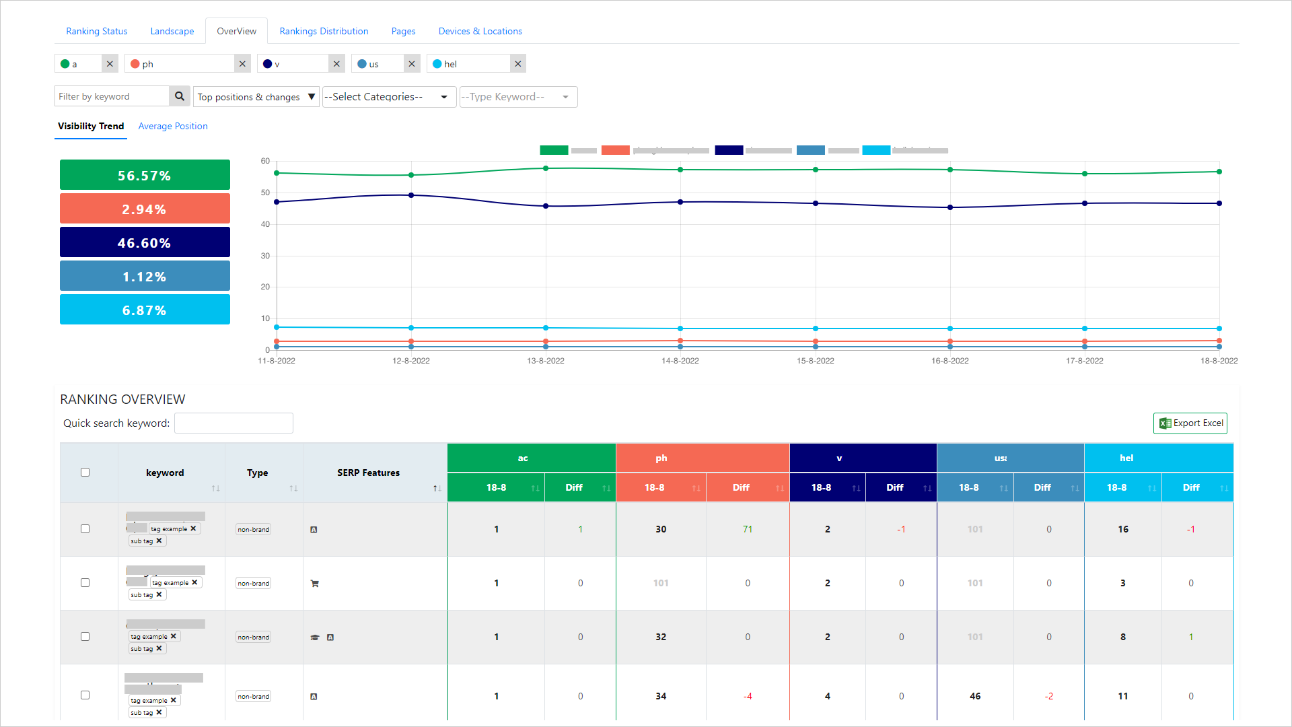Tick the select-all header checkbox
1292x727 pixels.
click(85, 473)
